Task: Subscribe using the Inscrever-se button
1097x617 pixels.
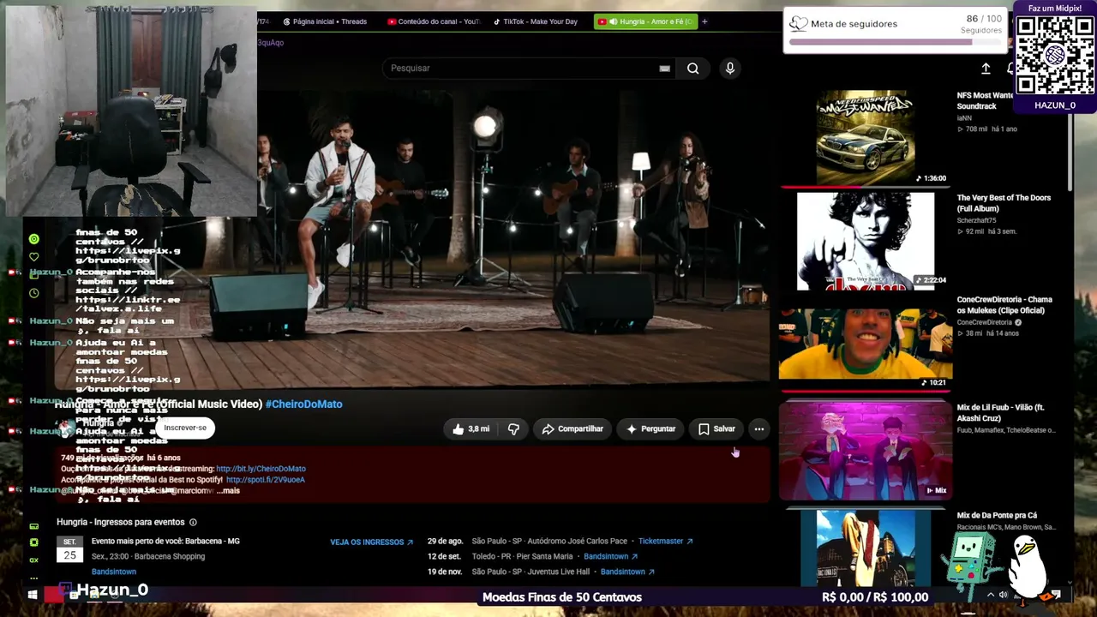Action: (185, 428)
